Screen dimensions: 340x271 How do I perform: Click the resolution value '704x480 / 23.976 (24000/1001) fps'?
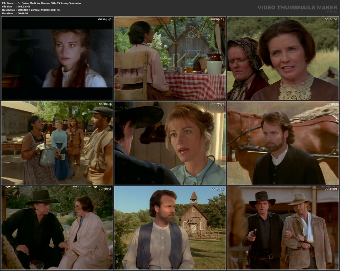(39, 10)
